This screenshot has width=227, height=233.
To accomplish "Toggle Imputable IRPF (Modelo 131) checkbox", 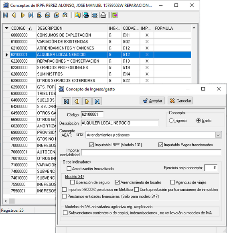I will point(91,145).
